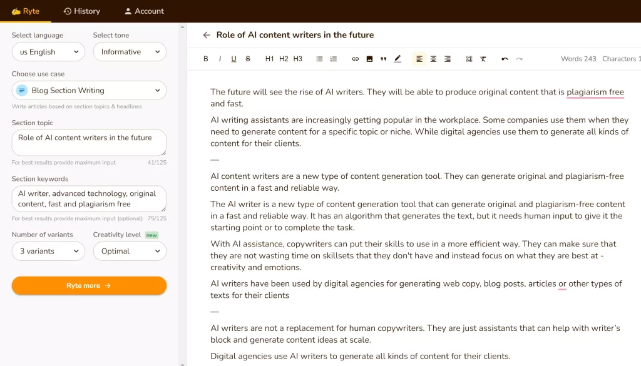Toggle bold formatting
The height and width of the screenshot is (366, 641).
[205, 59]
